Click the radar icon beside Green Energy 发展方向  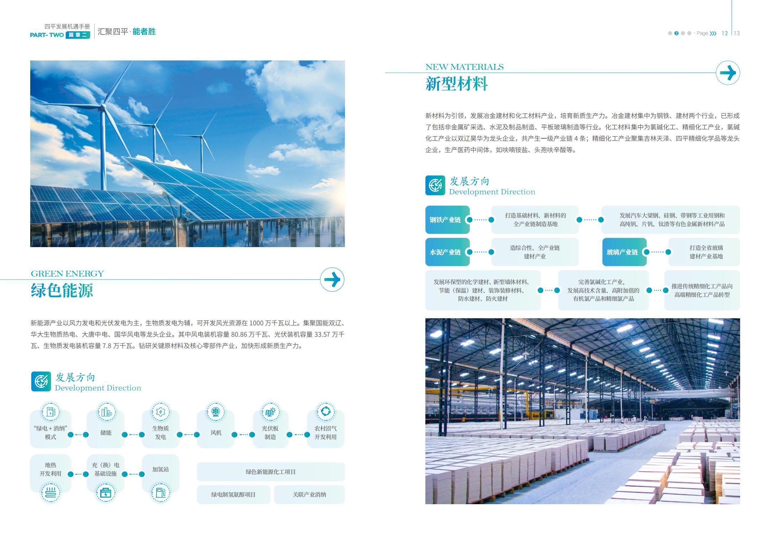[41, 382]
